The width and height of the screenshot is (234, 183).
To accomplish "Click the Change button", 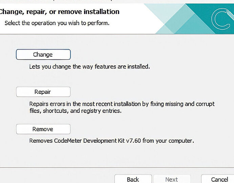I will (x=43, y=55).
